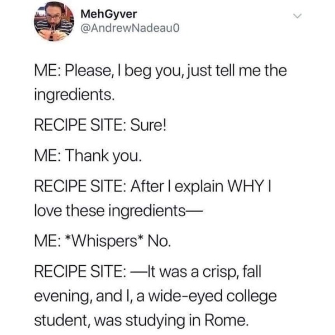Open the MehGyver display name link
Screen dimensions: 335x335
pyautogui.click(x=104, y=13)
